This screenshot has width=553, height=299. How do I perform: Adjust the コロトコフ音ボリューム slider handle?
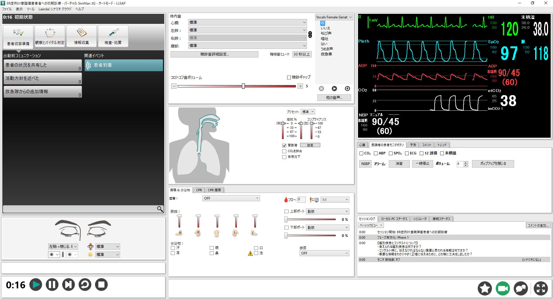click(x=243, y=86)
